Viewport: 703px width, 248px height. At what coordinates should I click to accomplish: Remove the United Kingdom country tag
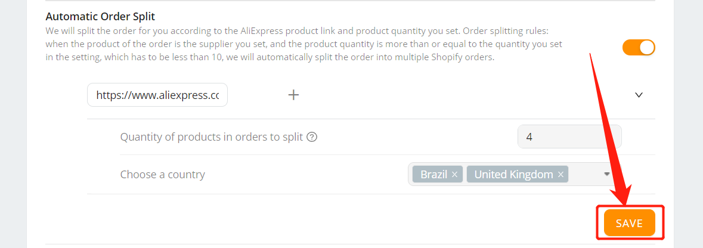[x=560, y=175]
